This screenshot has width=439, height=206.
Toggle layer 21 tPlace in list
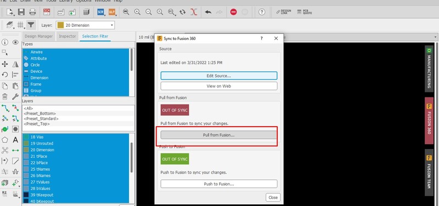[x=76, y=156]
